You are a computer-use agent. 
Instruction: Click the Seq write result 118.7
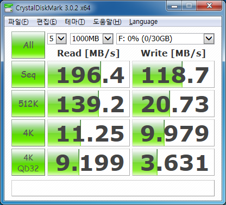point(173,74)
